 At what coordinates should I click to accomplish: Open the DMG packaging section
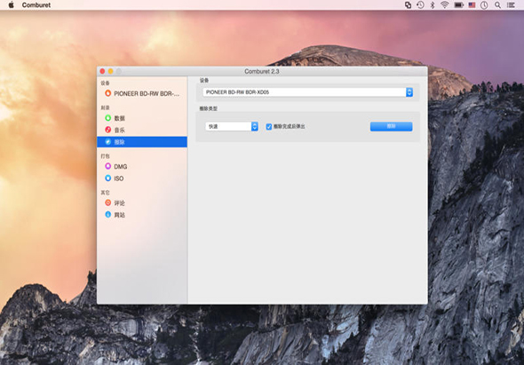142,166
